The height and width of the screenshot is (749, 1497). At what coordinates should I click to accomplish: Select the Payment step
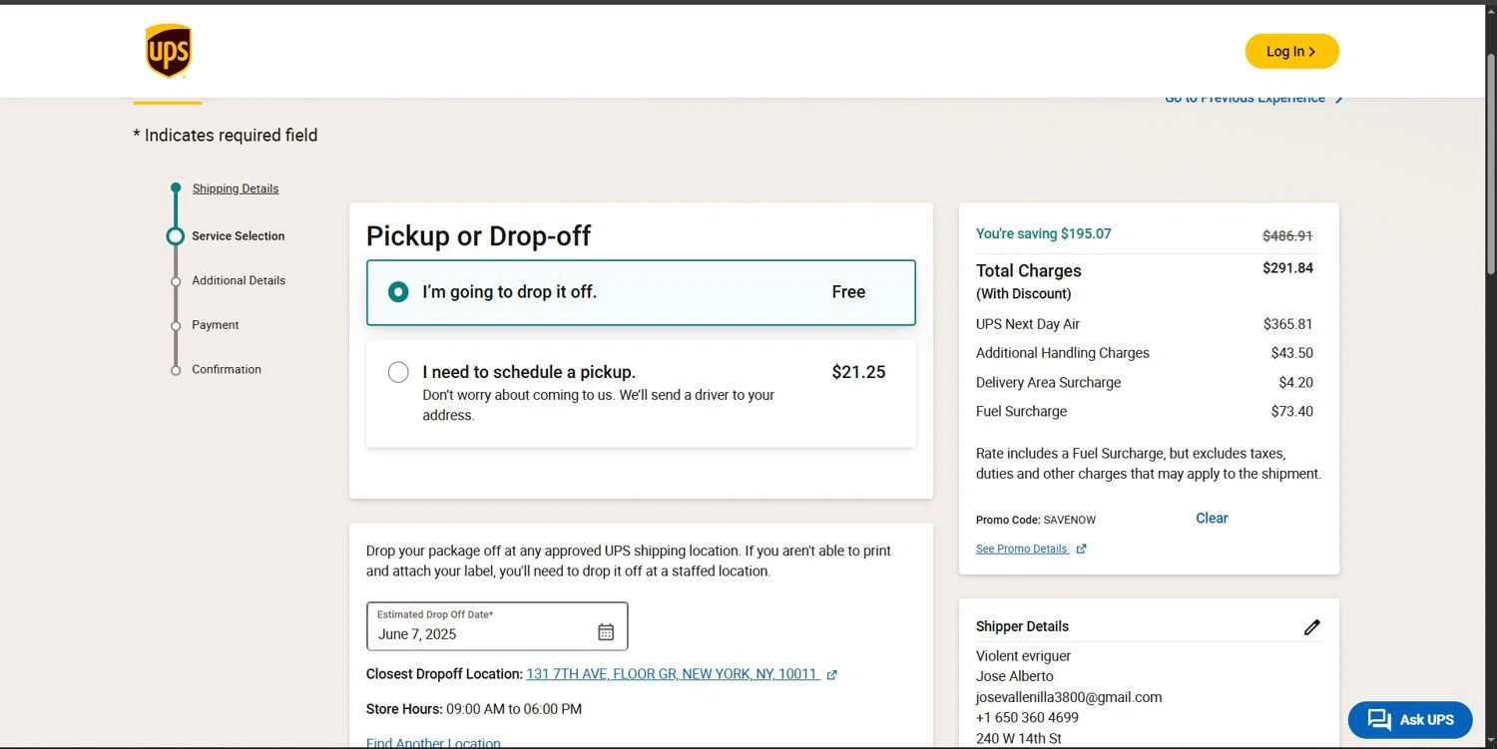[x=216, y=325]
